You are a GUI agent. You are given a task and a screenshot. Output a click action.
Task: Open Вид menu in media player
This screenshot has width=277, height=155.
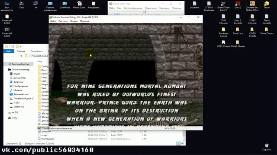point(119,8)
